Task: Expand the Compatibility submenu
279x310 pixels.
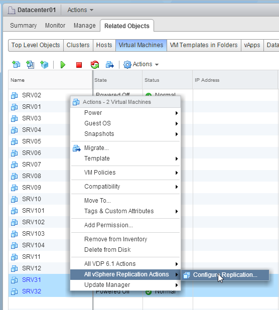Action: pos(125,187)
